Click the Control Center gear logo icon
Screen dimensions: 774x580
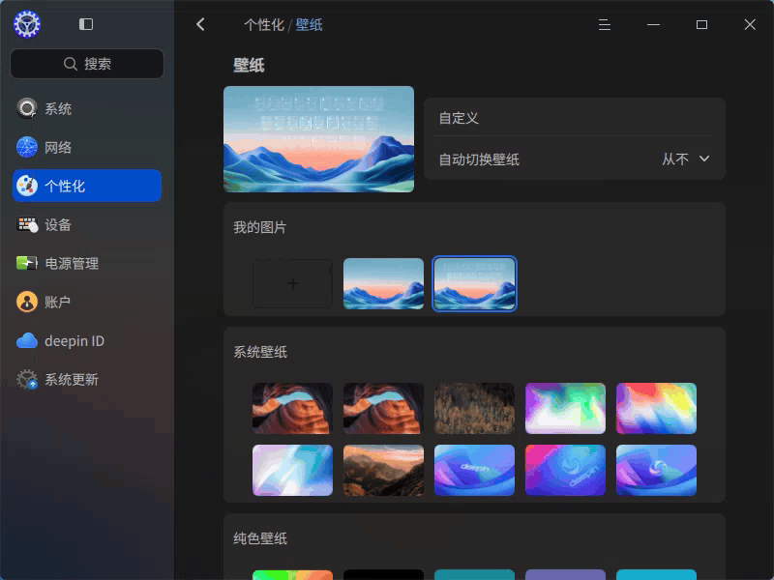pyautogui.click(x=27, y=24)
